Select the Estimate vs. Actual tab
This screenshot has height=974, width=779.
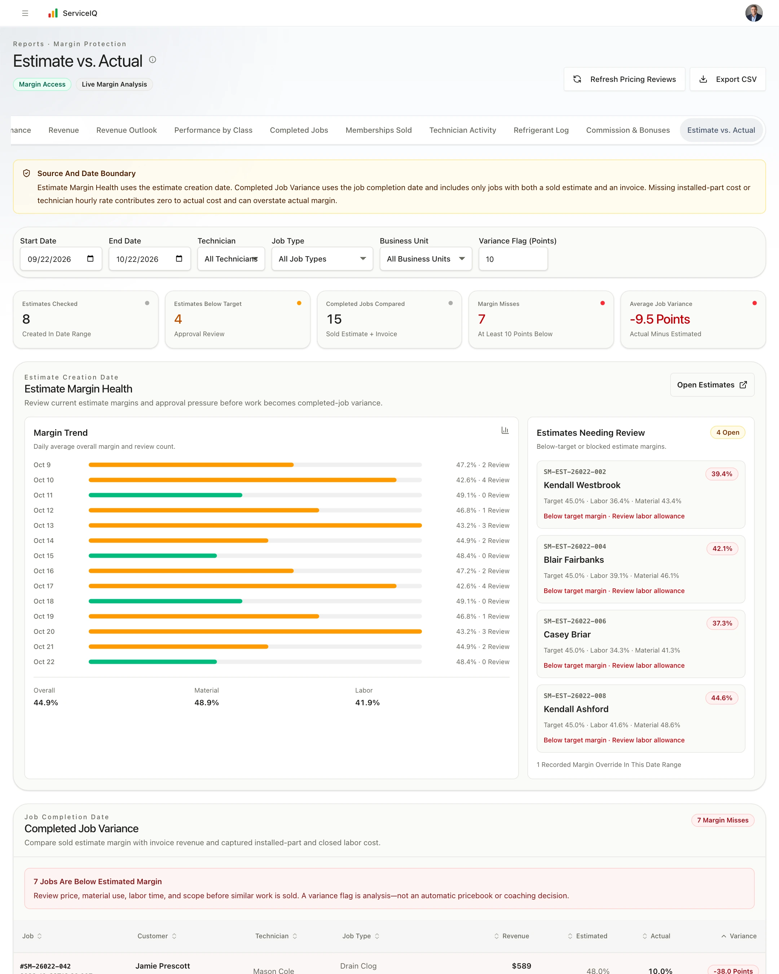pos(721,130)
